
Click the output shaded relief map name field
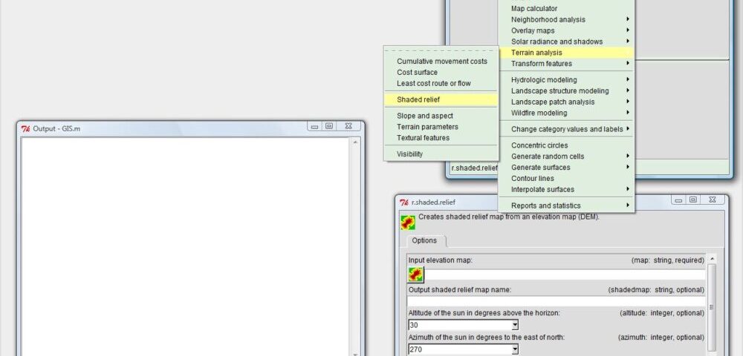pos(556,300)
